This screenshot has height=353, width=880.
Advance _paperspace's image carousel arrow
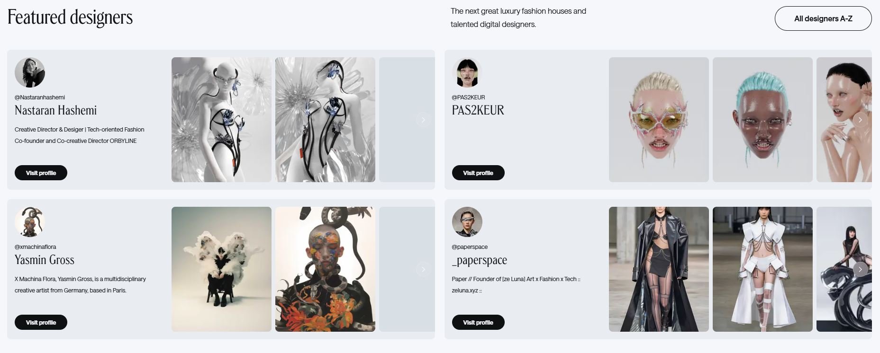860,269
